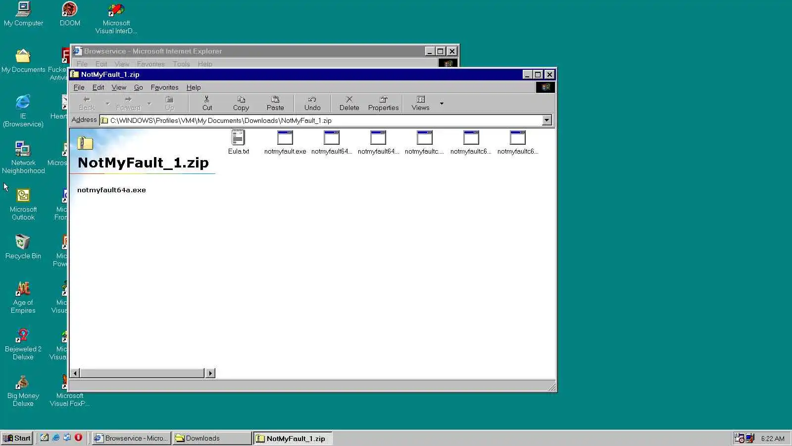Click the info pane scroll right arrow

pos(210,373)
